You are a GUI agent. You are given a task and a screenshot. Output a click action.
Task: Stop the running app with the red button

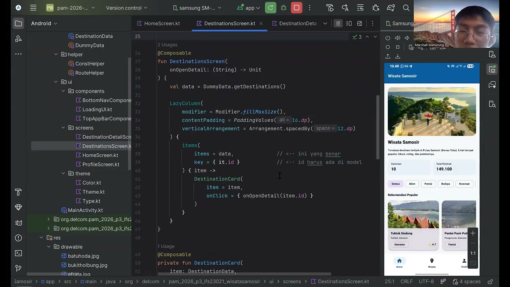[296, 8]
